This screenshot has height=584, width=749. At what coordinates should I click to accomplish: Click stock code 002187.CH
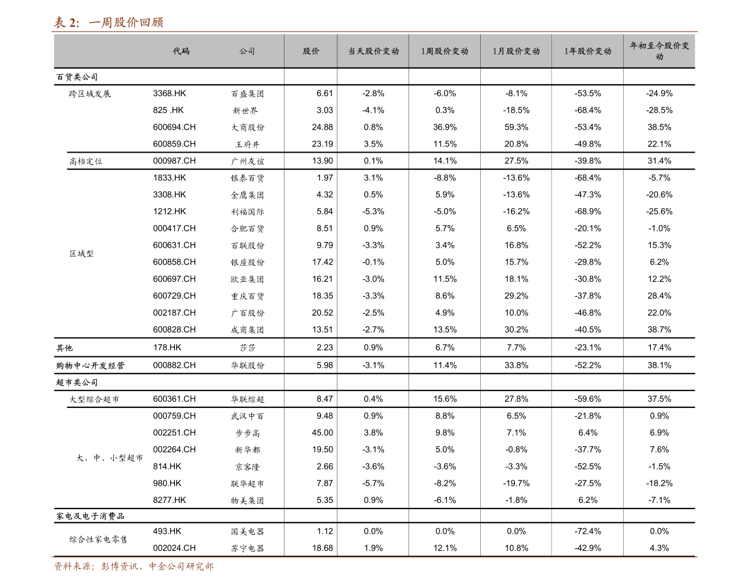click(174, 313)
